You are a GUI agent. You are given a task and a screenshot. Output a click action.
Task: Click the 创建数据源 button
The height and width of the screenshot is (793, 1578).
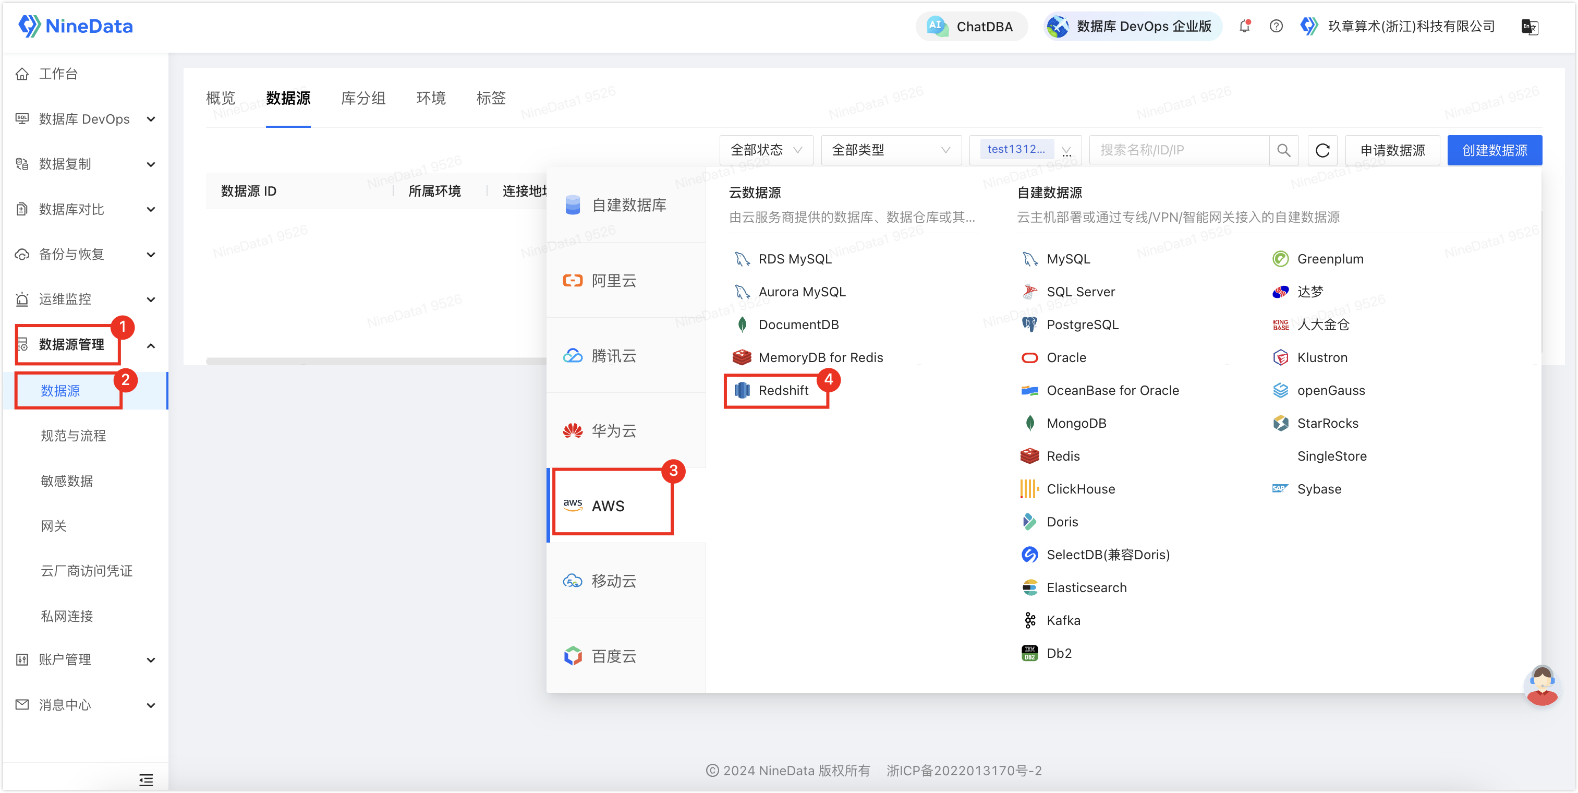(x=1495, y=150)
